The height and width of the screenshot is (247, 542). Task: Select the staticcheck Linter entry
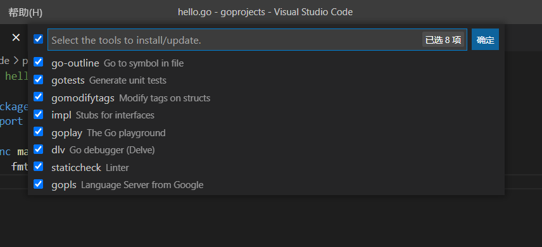pyautogui.click(x=266, y=167)
